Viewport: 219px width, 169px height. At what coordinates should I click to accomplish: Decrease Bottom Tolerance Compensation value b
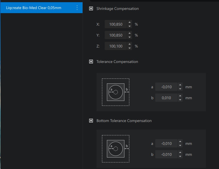click(x=180, y=156)
